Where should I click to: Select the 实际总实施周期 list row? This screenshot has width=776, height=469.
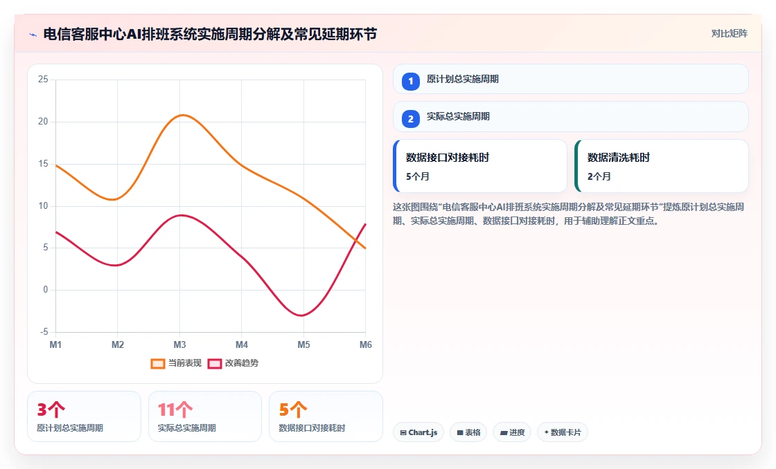[x=571, y=117]
